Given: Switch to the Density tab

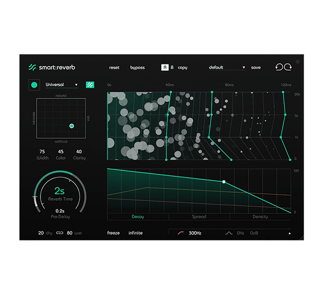Looking at the screenshot, I should tap(260, 217).
